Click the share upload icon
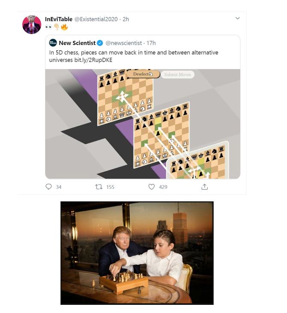The height and width of the screenshot is (313, 287). (x=205, y=187)
